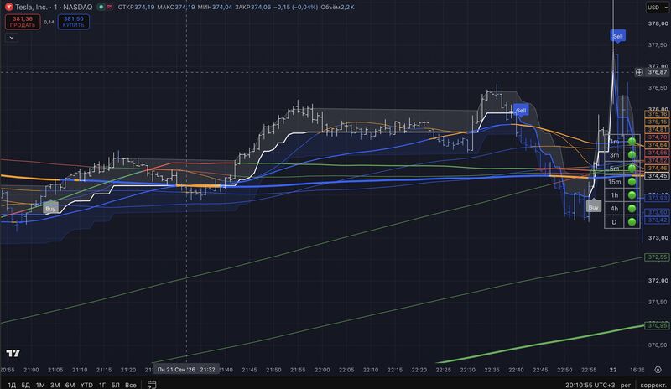
Task: Select the Все time range
Action: pos(131,385)
